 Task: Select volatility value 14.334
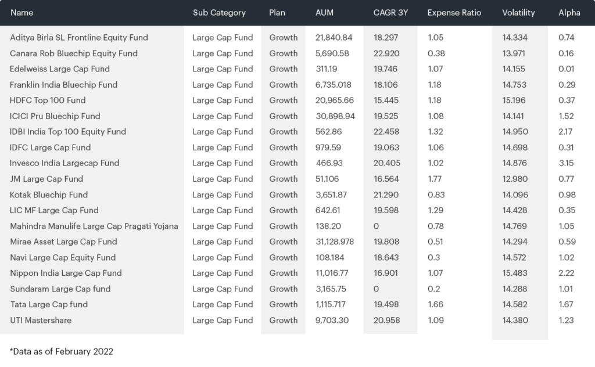(x=515, y=38)
